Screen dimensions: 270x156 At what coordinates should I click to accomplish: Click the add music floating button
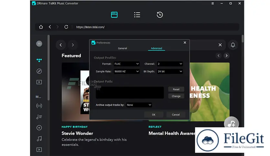pos(232,123)
